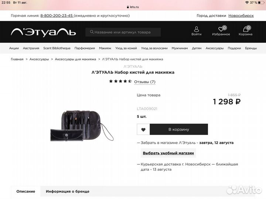Click the search magnifier icon
Viewport: 266px width, 199px height.
pos(92,32)
